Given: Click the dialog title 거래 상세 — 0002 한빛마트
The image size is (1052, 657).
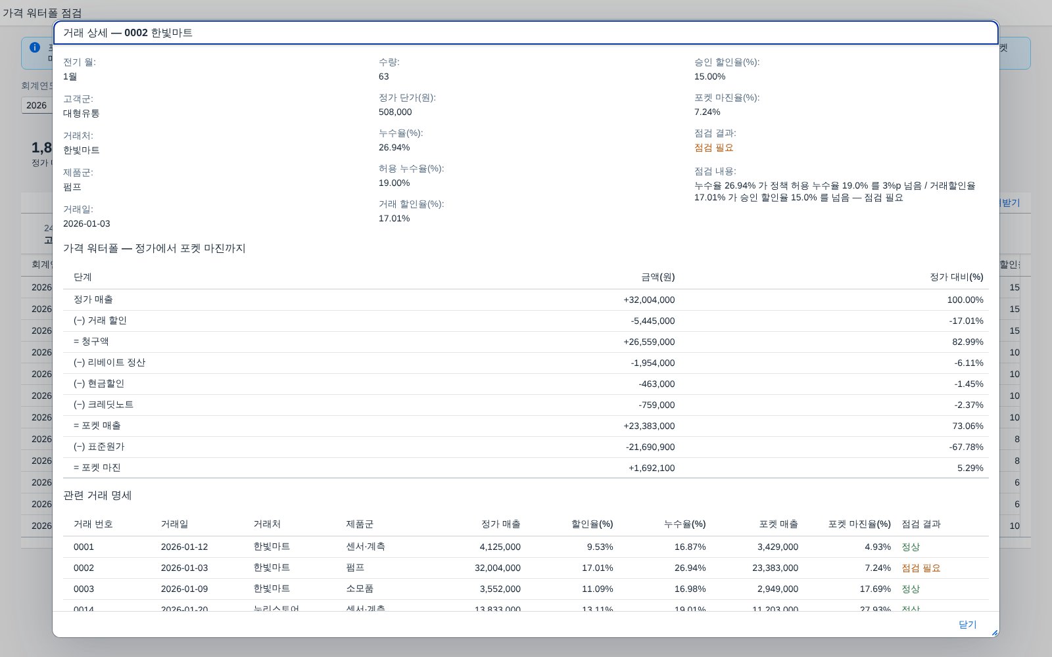Looking at the screenshot, I should pos(128,33).
